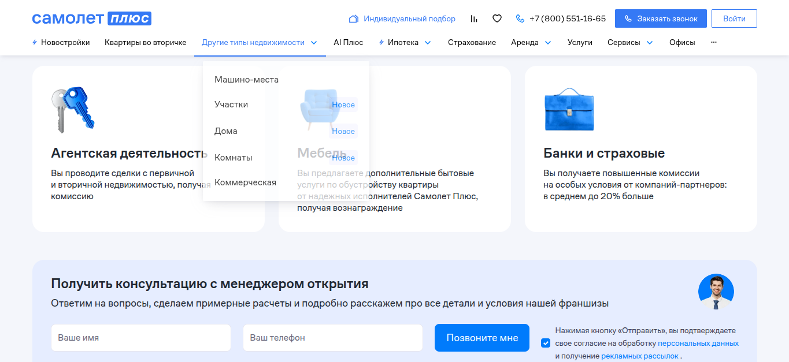Click the lightning icon next to Ипотека

pyautogui.click(x=381, y=42)
